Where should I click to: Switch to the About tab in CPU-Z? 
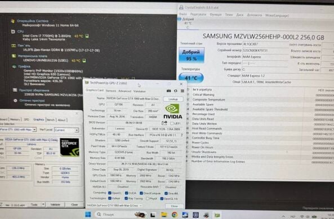click(x=61, y=120)
